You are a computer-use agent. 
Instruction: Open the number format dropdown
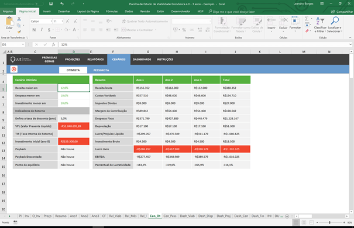210,21
